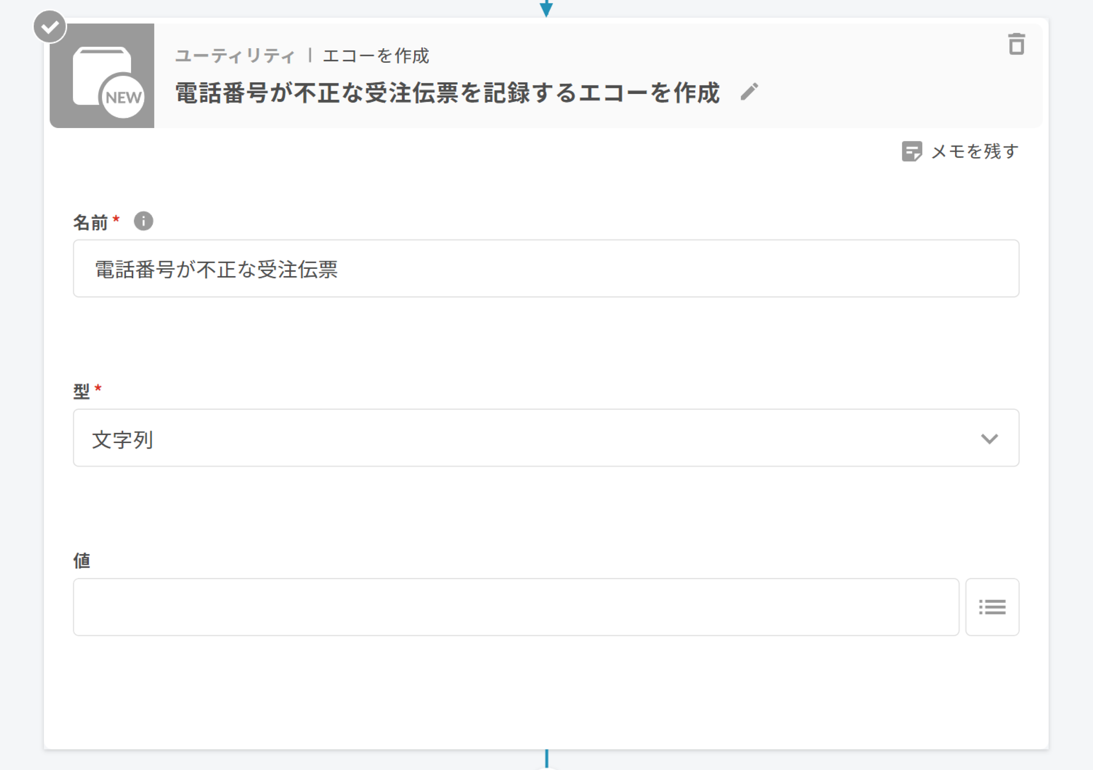Click the connector line below the step card
The image size is (1093, 770).
pyautogui.click(x=546, y=758)
